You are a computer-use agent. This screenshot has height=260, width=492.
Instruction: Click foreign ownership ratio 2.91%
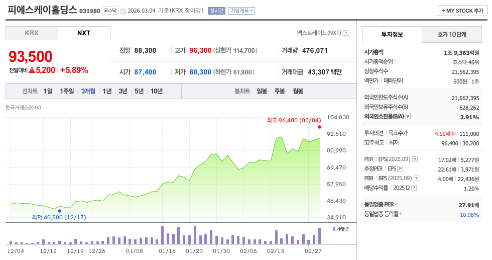pos(469,117)
